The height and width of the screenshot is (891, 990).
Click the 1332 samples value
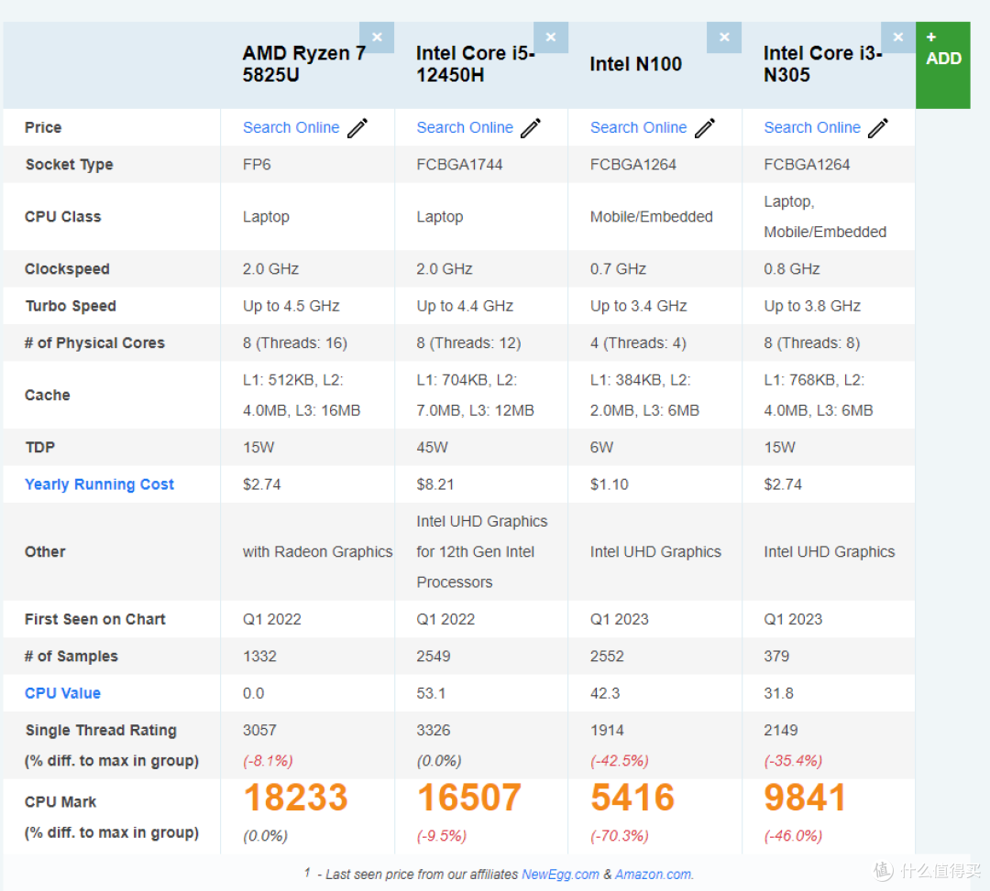(x=259, y=657)
